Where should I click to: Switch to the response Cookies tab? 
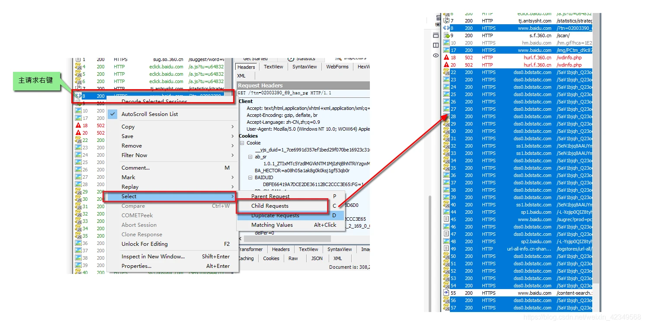click(271, 258)
